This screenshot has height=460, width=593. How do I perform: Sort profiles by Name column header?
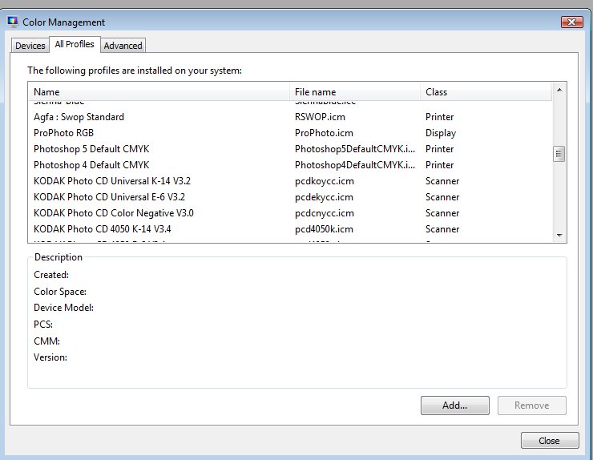coord(159,92)
